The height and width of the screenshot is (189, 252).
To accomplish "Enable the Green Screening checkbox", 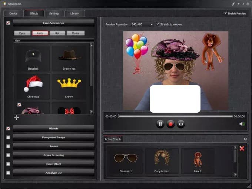I will 8,155.
